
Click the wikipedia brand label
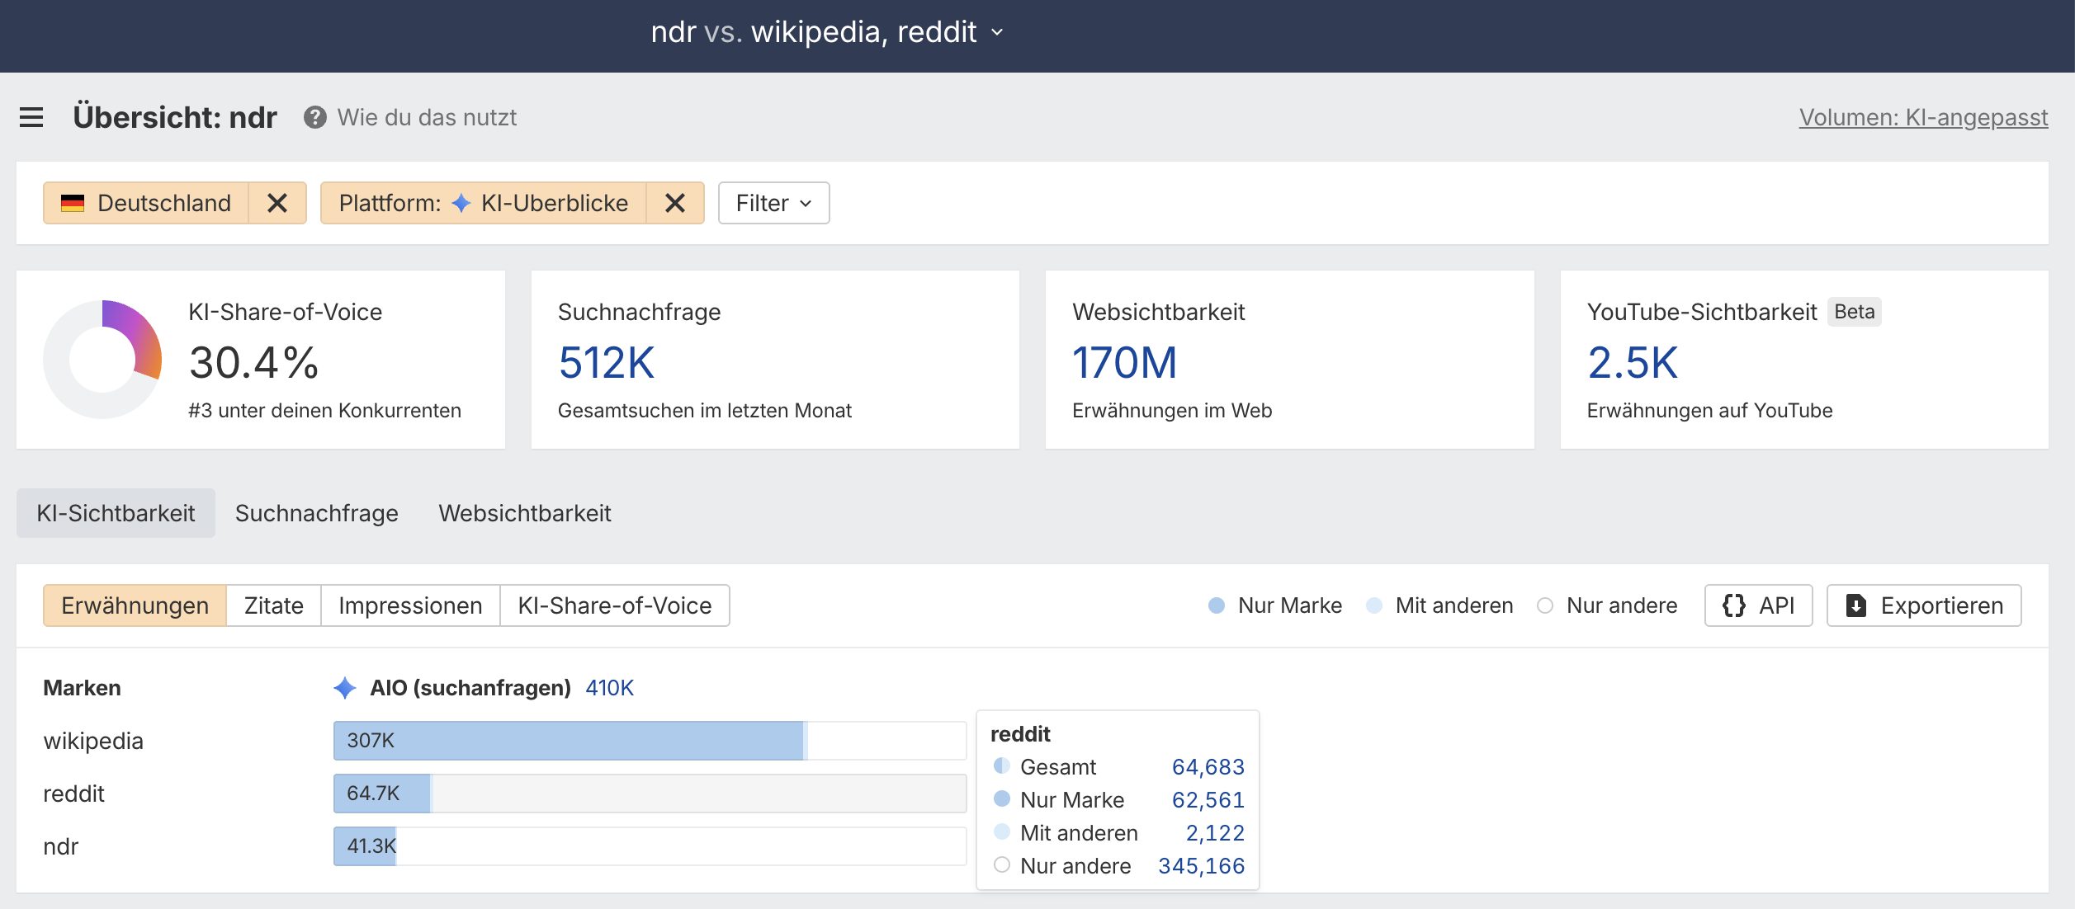coord(93,741)
